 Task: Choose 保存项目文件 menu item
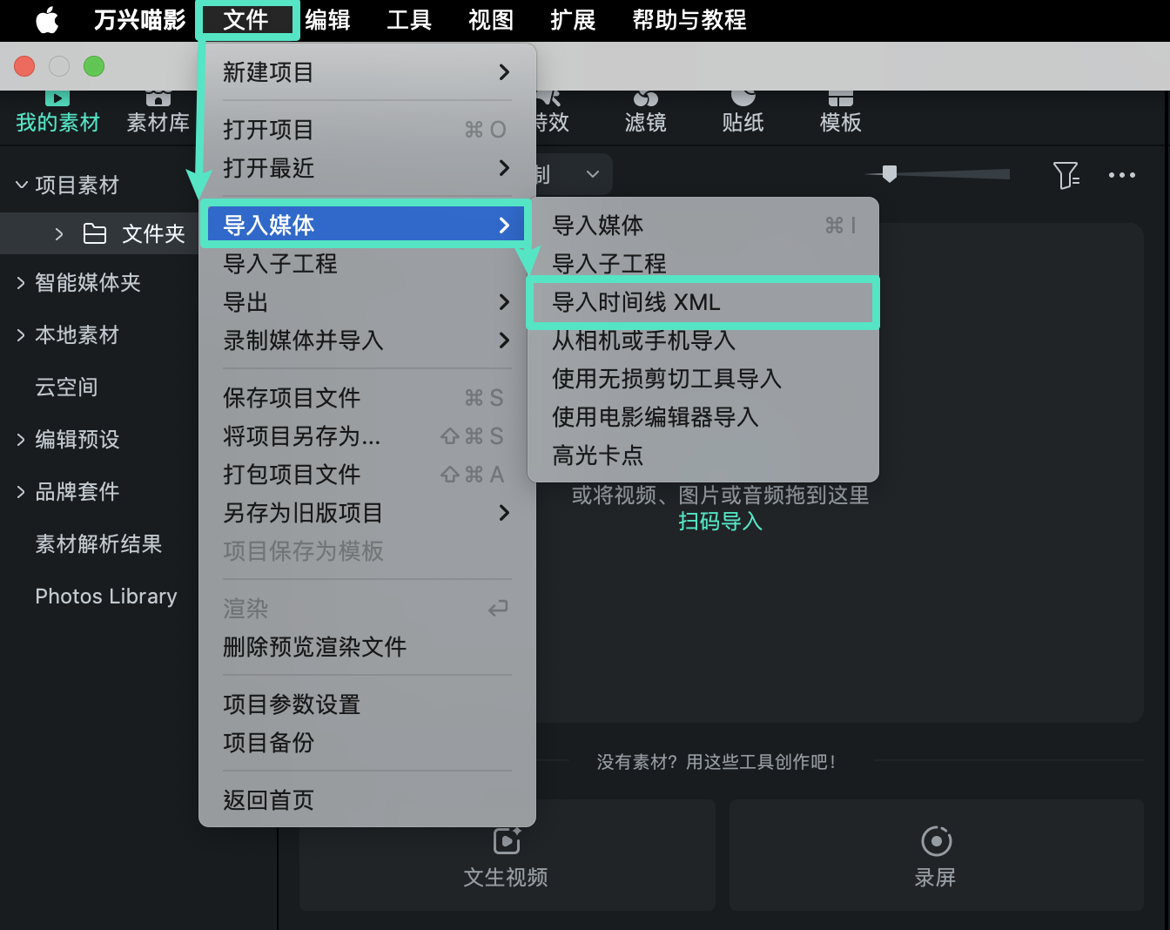pos(367,398)
